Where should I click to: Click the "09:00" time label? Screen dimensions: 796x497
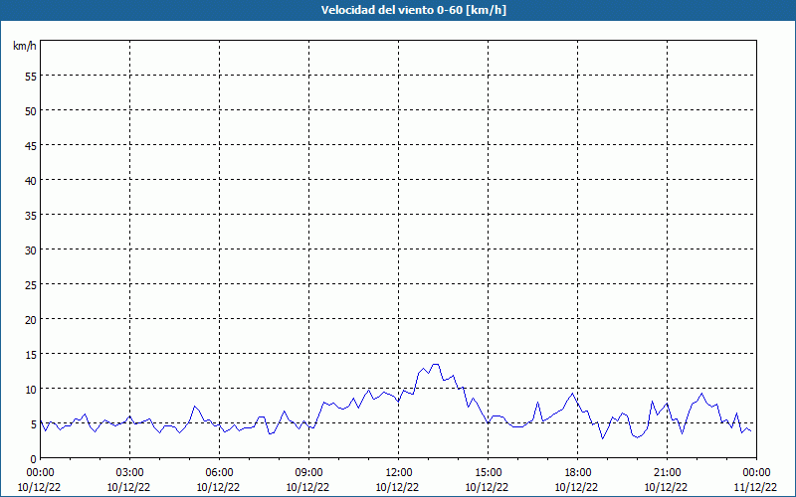click(308, 473)
